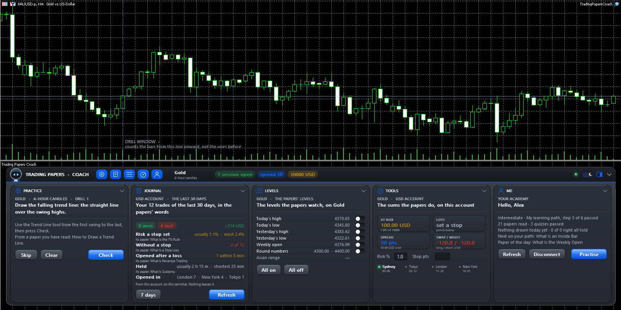Click the lines icon in Levels card header
621x310 pixels.
[260, 191]
